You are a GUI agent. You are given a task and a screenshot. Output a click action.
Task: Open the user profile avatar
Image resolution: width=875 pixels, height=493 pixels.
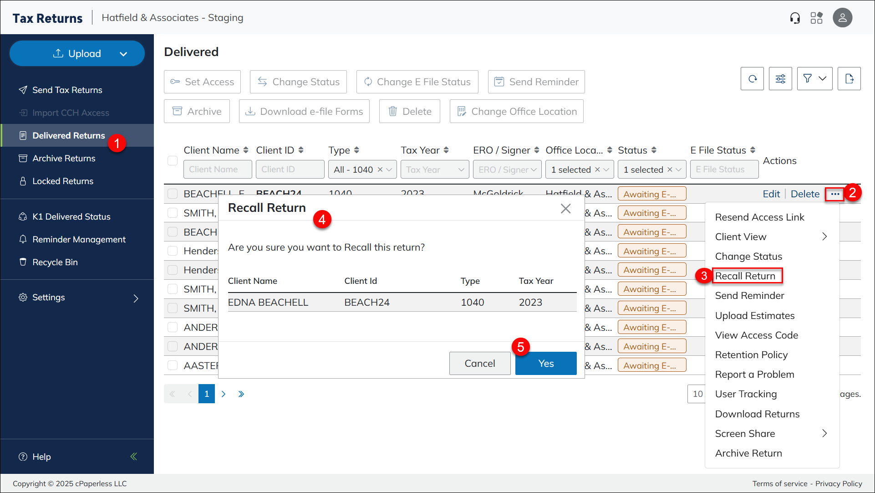pos(842,18)
